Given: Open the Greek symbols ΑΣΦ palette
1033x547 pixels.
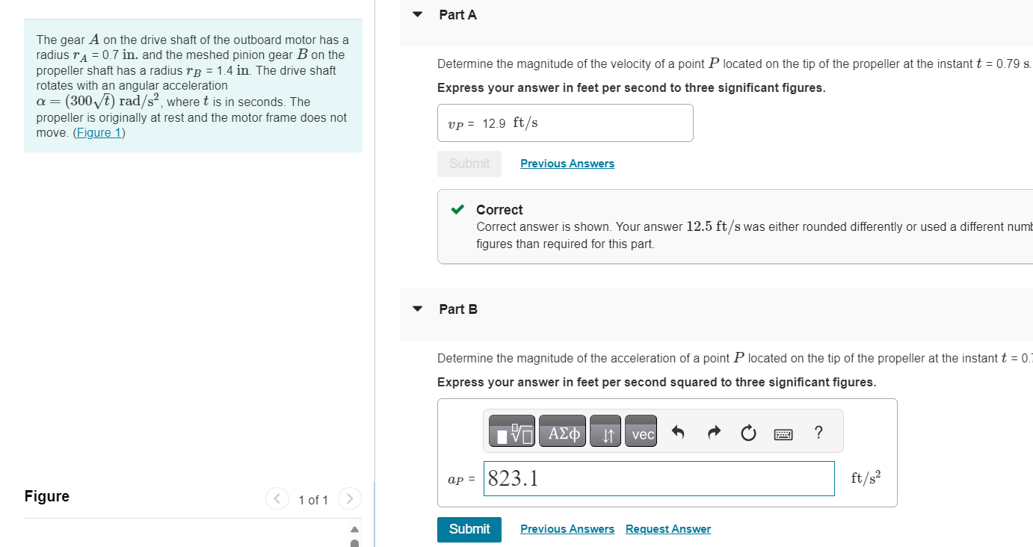Looking at the screenshot, I should 562,430.
